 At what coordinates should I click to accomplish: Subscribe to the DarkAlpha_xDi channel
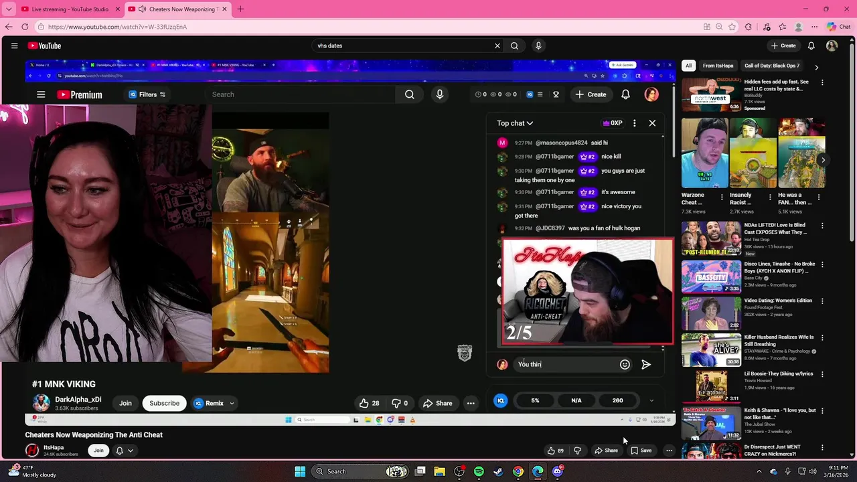[164, 403]
